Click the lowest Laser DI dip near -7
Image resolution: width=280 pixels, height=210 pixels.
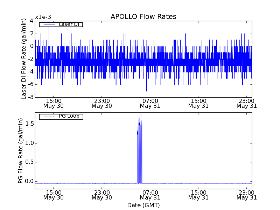[146, 91]
